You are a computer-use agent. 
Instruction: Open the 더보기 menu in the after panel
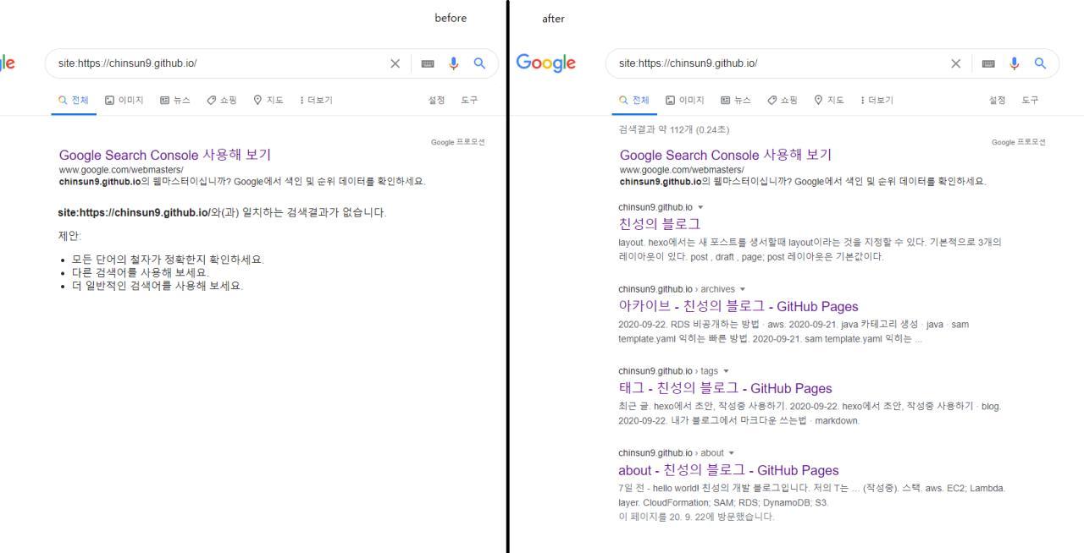[877, 100]
